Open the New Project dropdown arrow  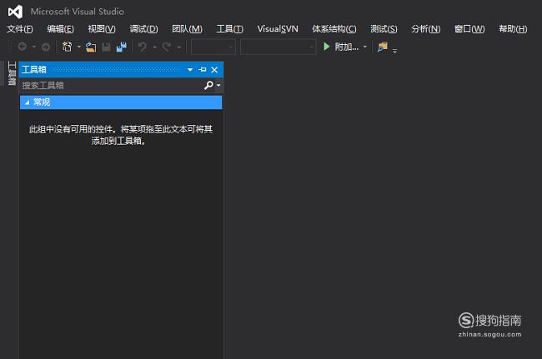tap(79, 47)
